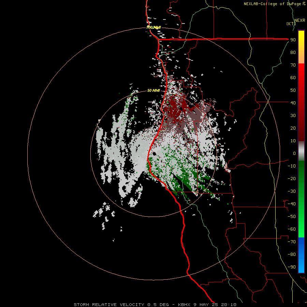Click the NEXLAB-College of DuPage label

pos(275,4)
